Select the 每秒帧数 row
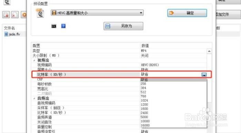 click(x=44, y=84)
